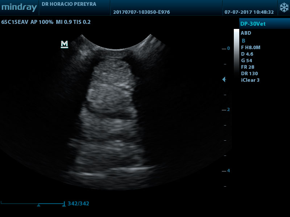Screen dimensions: 290x217
Task: Click the freeze snowflake icon
Action: pyautogui.click(x=284, y=8)
